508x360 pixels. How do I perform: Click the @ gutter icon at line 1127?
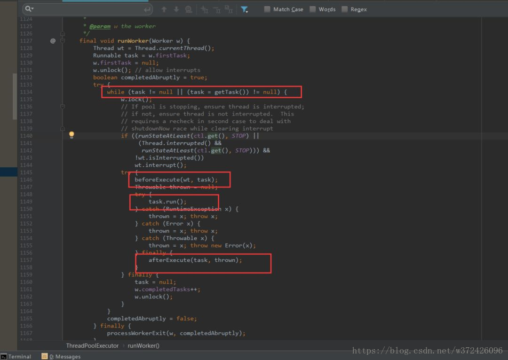point(53,41)
